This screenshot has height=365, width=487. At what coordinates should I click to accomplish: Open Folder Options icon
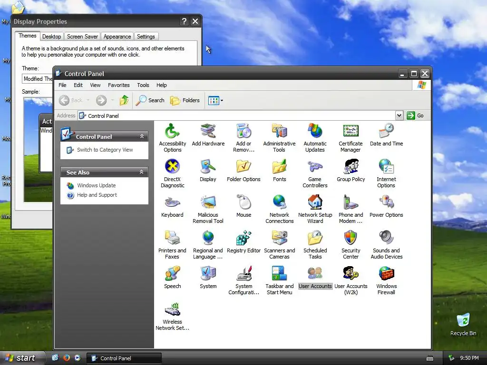click(243, 167)
